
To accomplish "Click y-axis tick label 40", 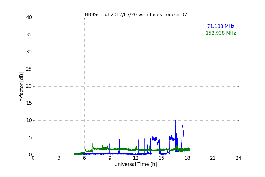I will (x=29, y=18).
